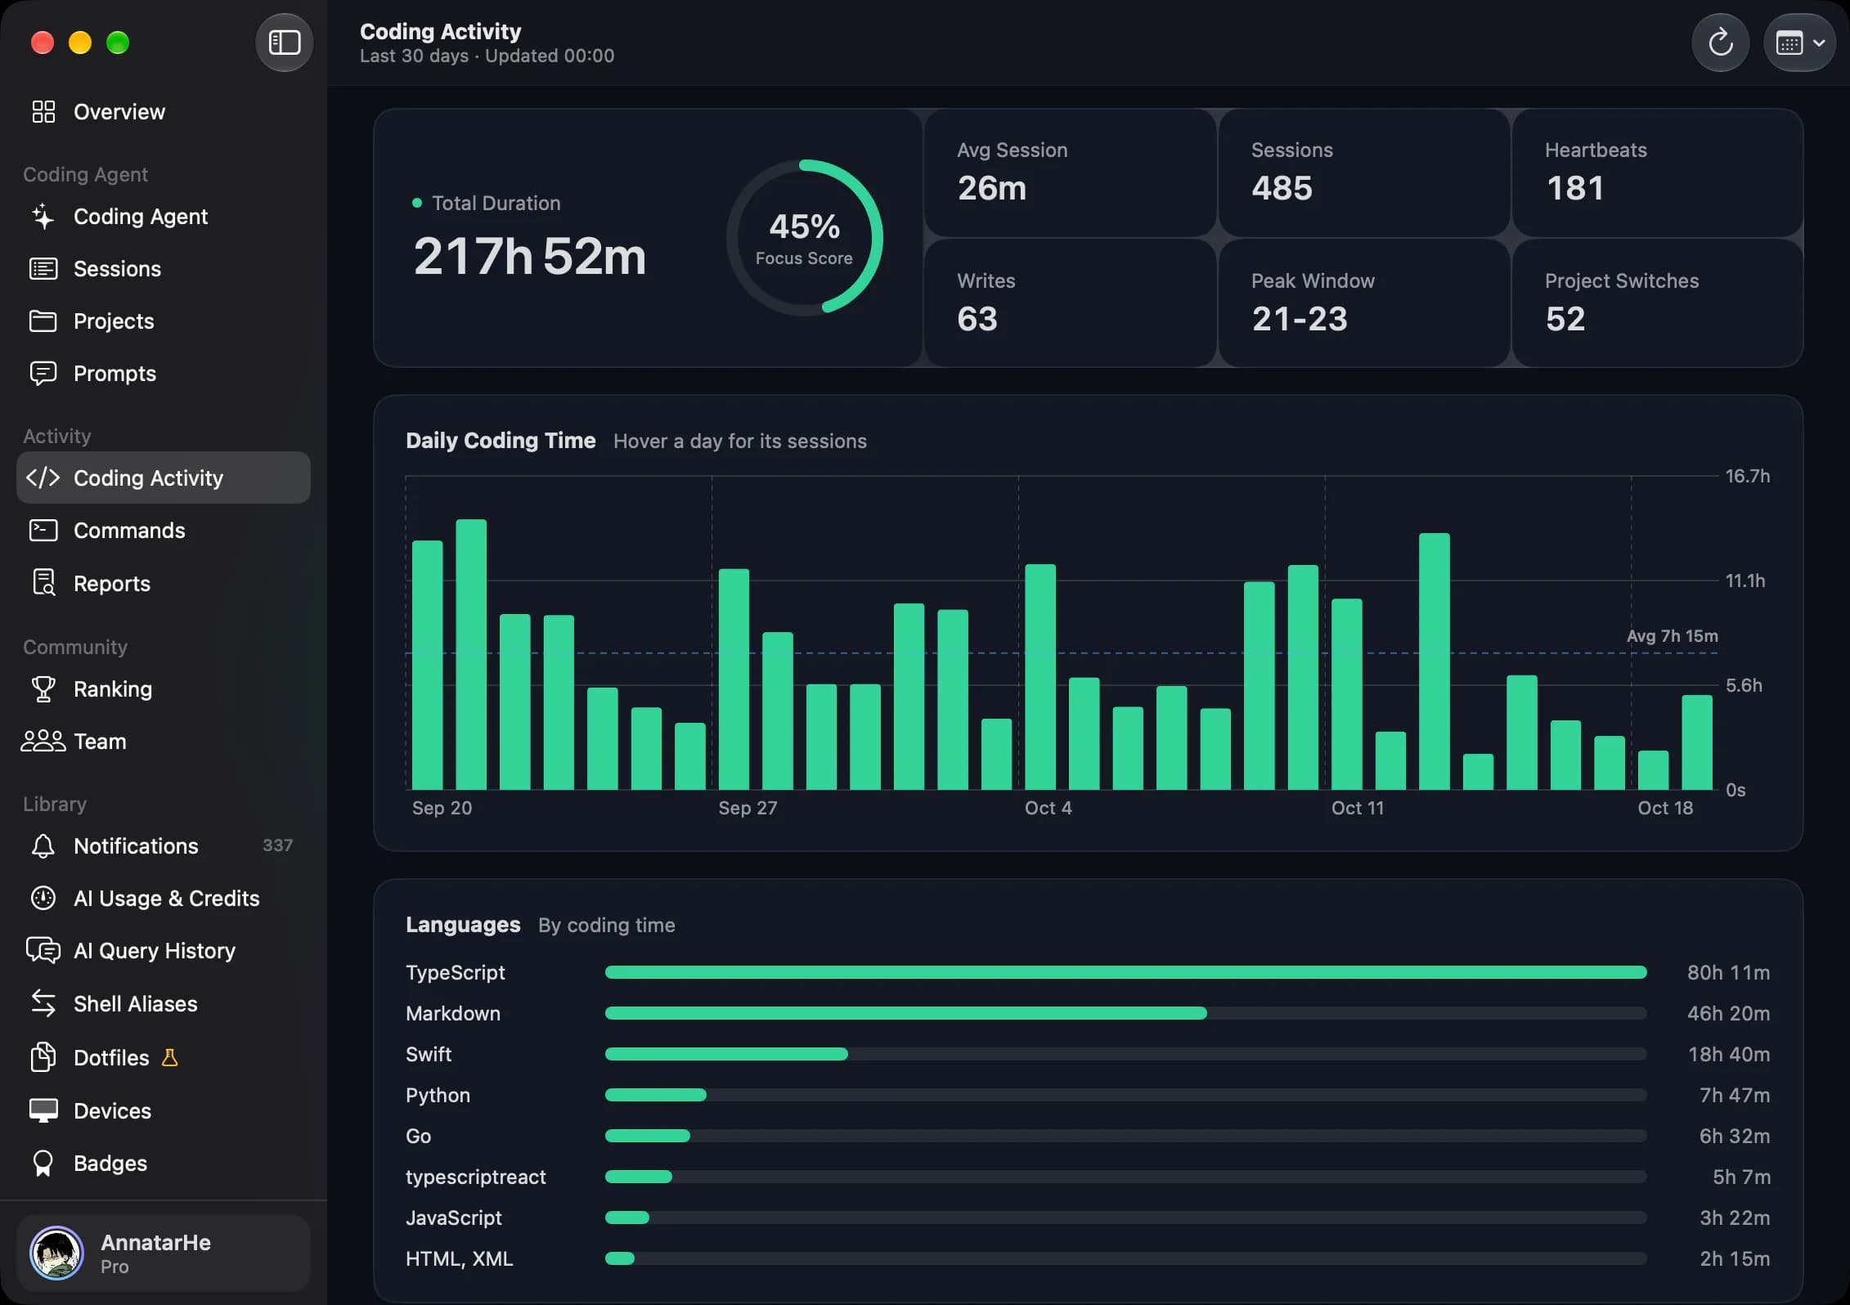The height and width of the screenshot is (1305, 1850).
Task: Click the AI Usage & Credits gauge icon
Action: pos(43,899)
